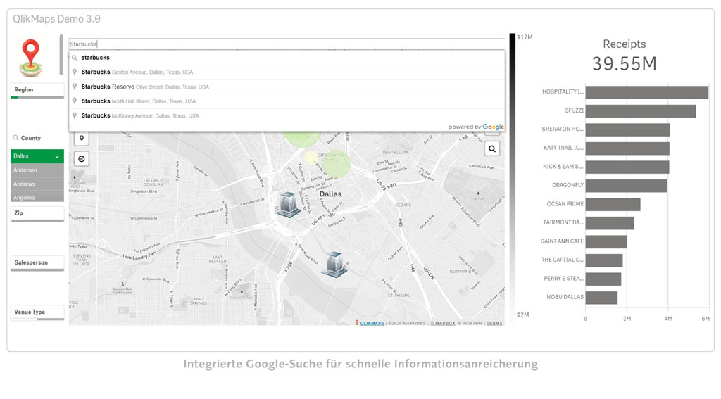721x399 pixels.
Task: Click the 'Dallas' city label on map
Action: tap(330, 194)
